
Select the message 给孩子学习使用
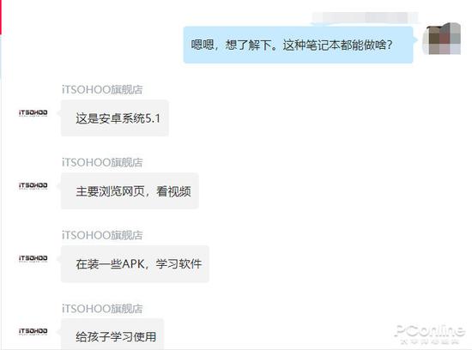[112, 335]
